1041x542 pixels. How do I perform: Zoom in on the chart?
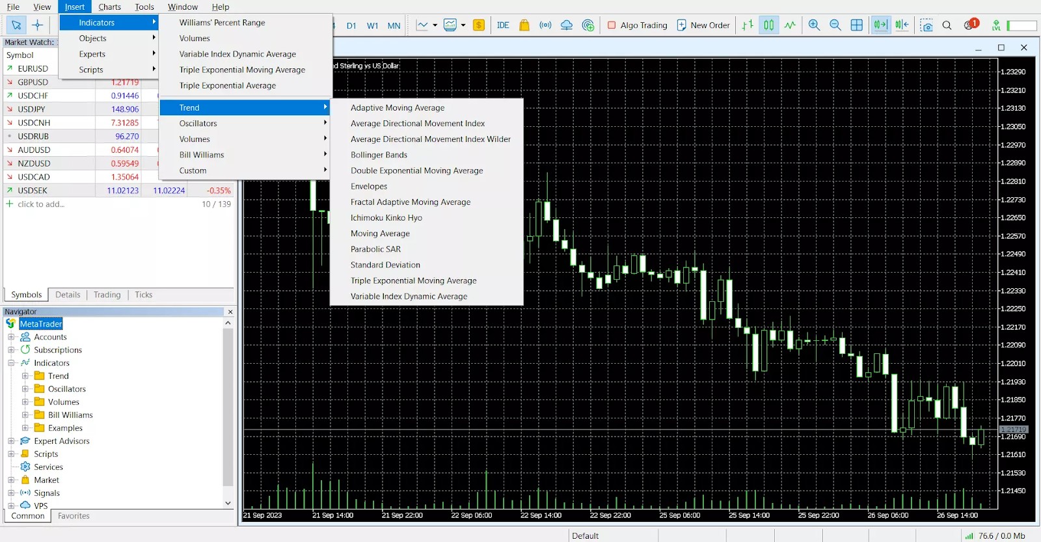[x=814, y=25]
